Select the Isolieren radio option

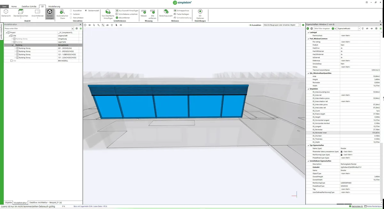[71, 14]
